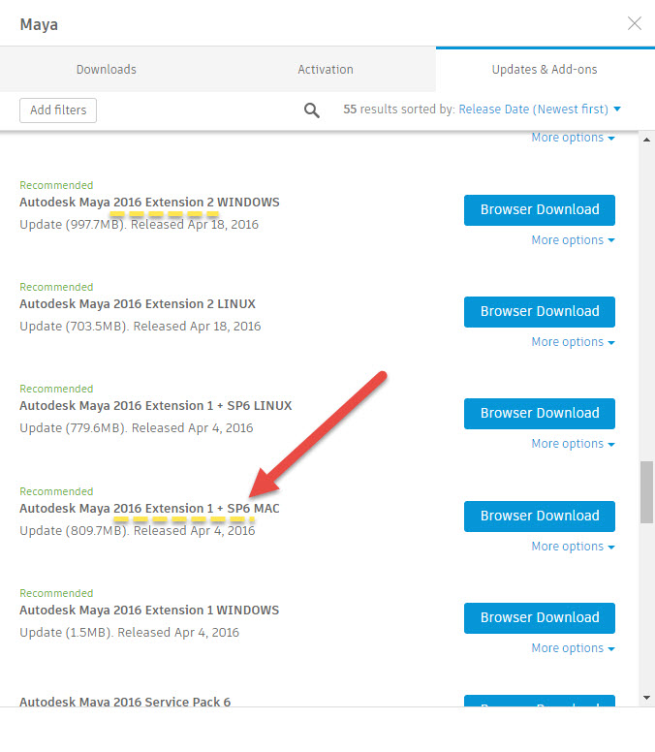655x752 pixels.
Task: Click title Autodesk Maya 2016 Extension 1 + SP6 MAC
Action: (x=149, y=509)
